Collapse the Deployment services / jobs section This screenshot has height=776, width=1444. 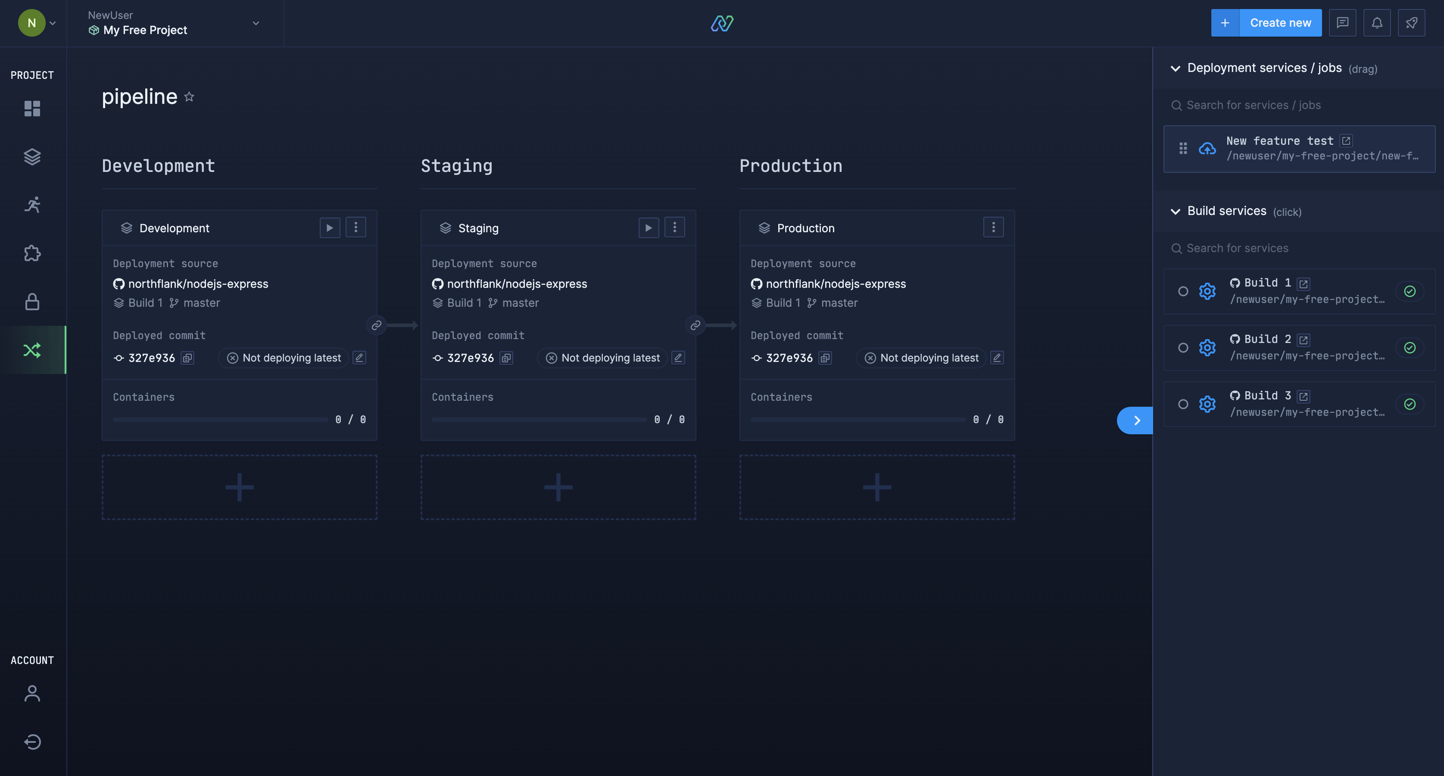pos(1176,69)
